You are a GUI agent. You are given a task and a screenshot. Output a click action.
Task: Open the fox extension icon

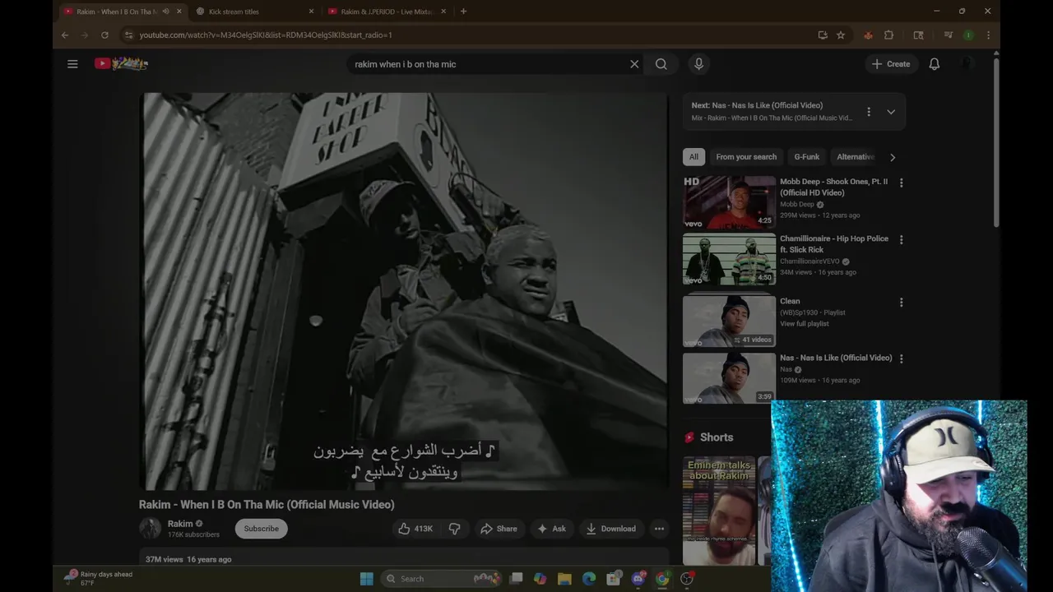click(x=868, y=35)
